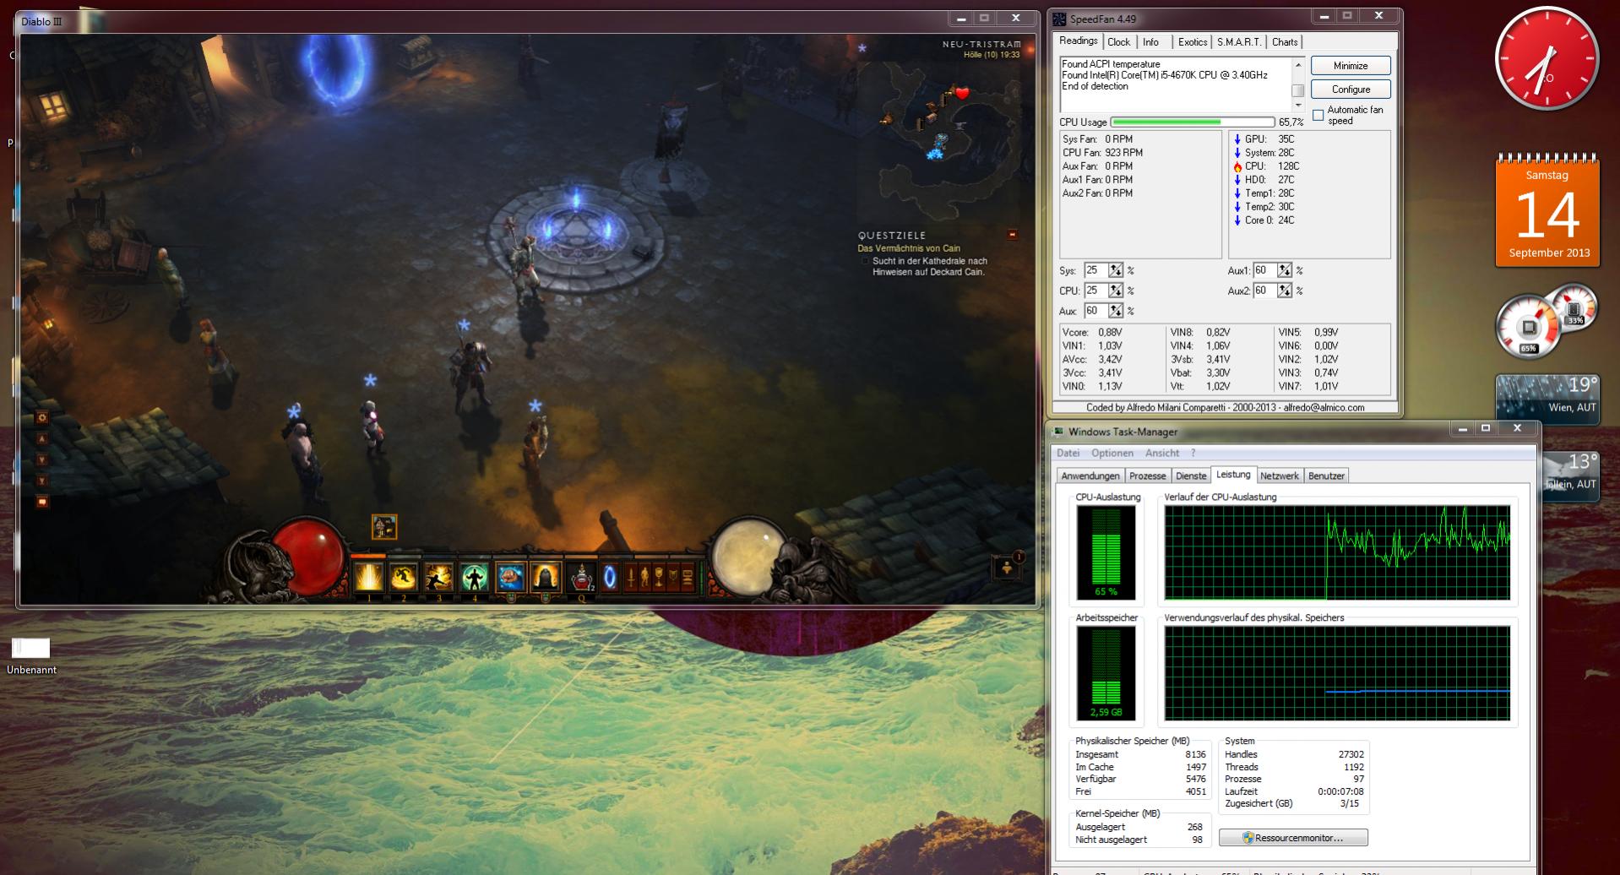Image resolution: width=1620 pixels, height=875 pixels.
Task: Click the Configure button in SpeedFan
Action: coord(1351,90)
